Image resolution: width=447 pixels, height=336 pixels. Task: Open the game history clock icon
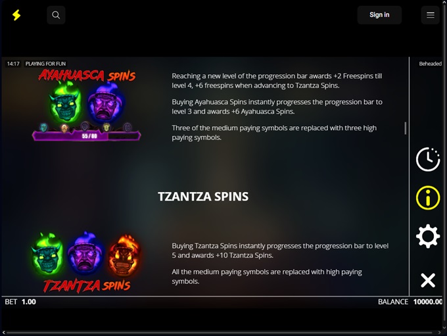[x=428, y=159]
